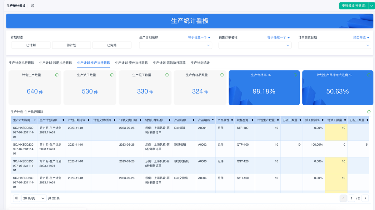Click info icon on 生产报工数量 card
Screen dimensions: 375x210
(x=167, y=75)
